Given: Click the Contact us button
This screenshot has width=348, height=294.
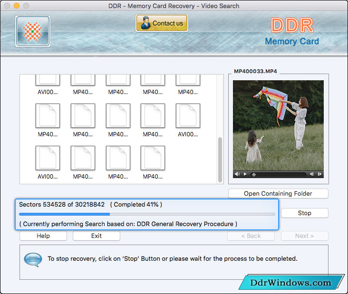Looking at the screenshot, I should 162,23.
